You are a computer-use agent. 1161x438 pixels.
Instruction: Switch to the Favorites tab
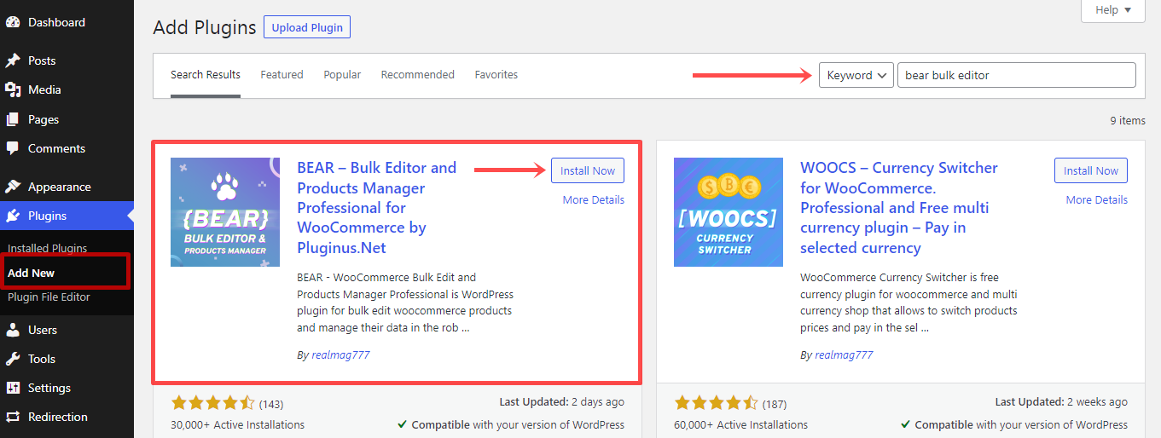click(x=496, y=75)
